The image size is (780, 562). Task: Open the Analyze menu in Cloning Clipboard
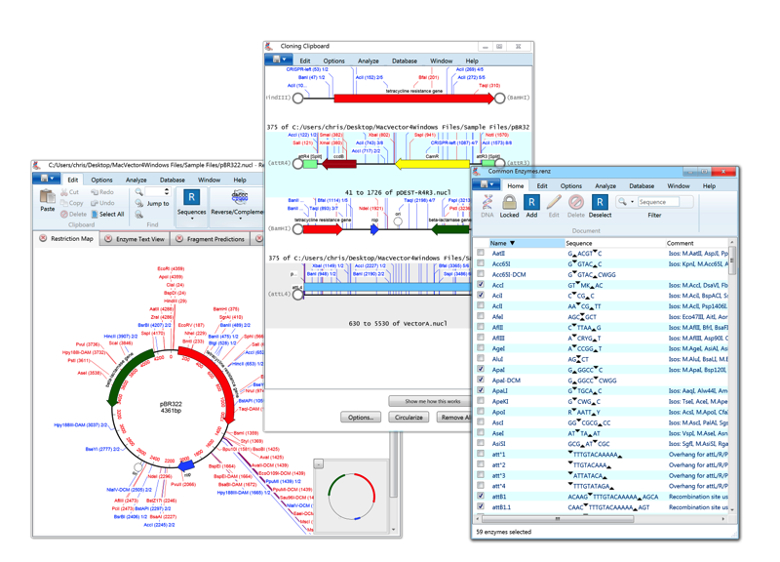click(x=370, y=60)
